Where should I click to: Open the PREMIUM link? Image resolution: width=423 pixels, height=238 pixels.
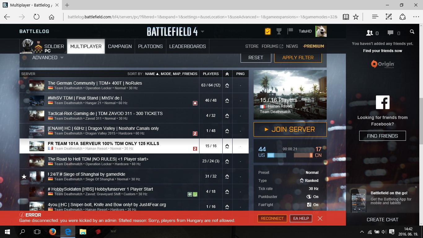click(x=313, y=46)
